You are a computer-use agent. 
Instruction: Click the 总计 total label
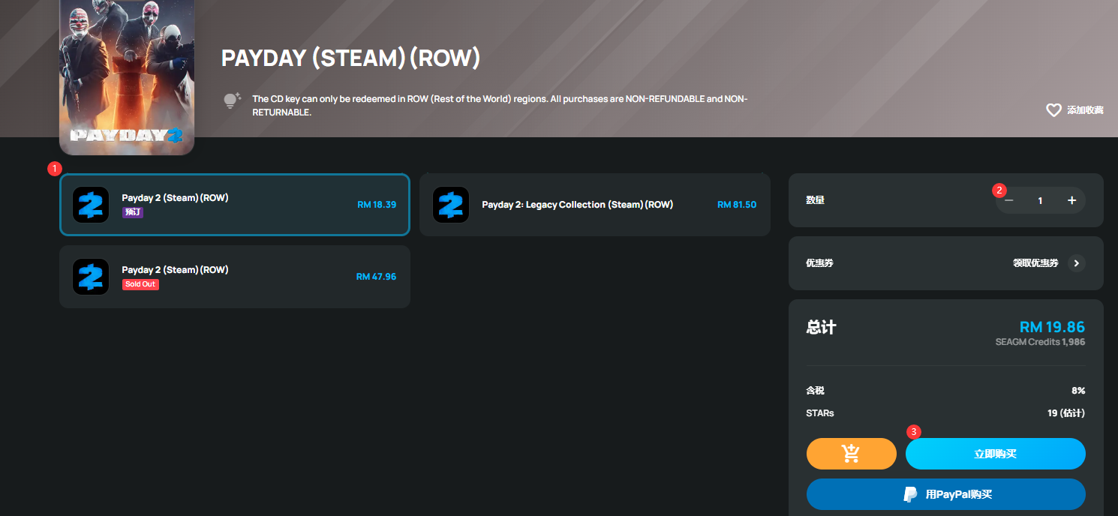pos(821,327)
